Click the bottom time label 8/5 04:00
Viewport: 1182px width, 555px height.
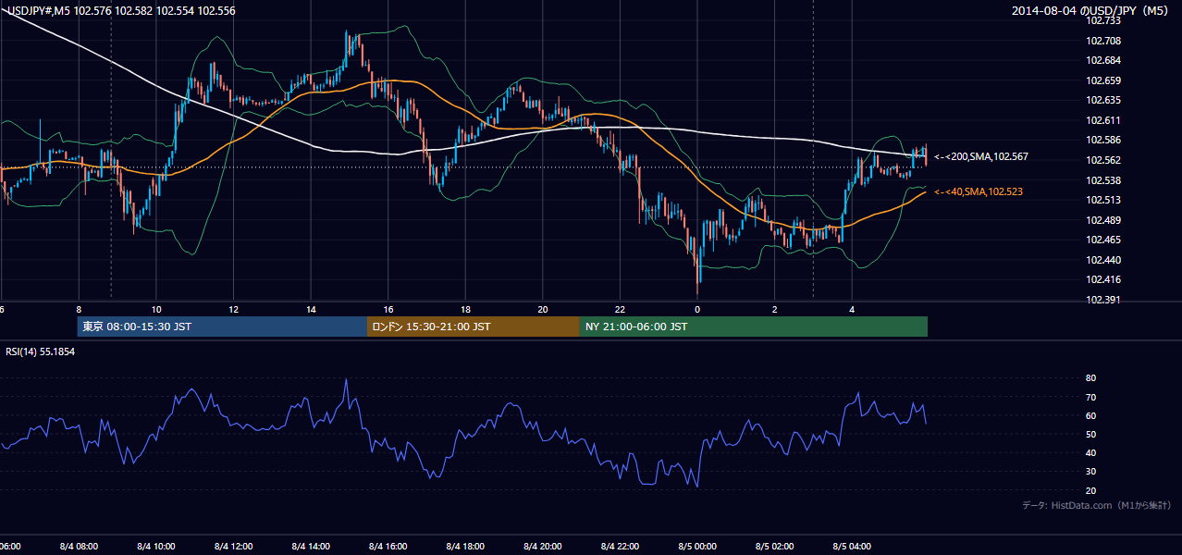(x=853, y=547)
